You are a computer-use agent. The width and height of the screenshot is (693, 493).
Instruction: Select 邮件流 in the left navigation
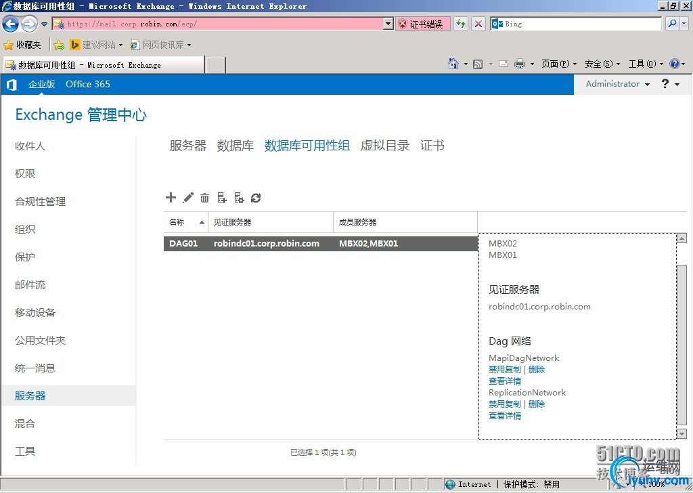coord(30,285)
